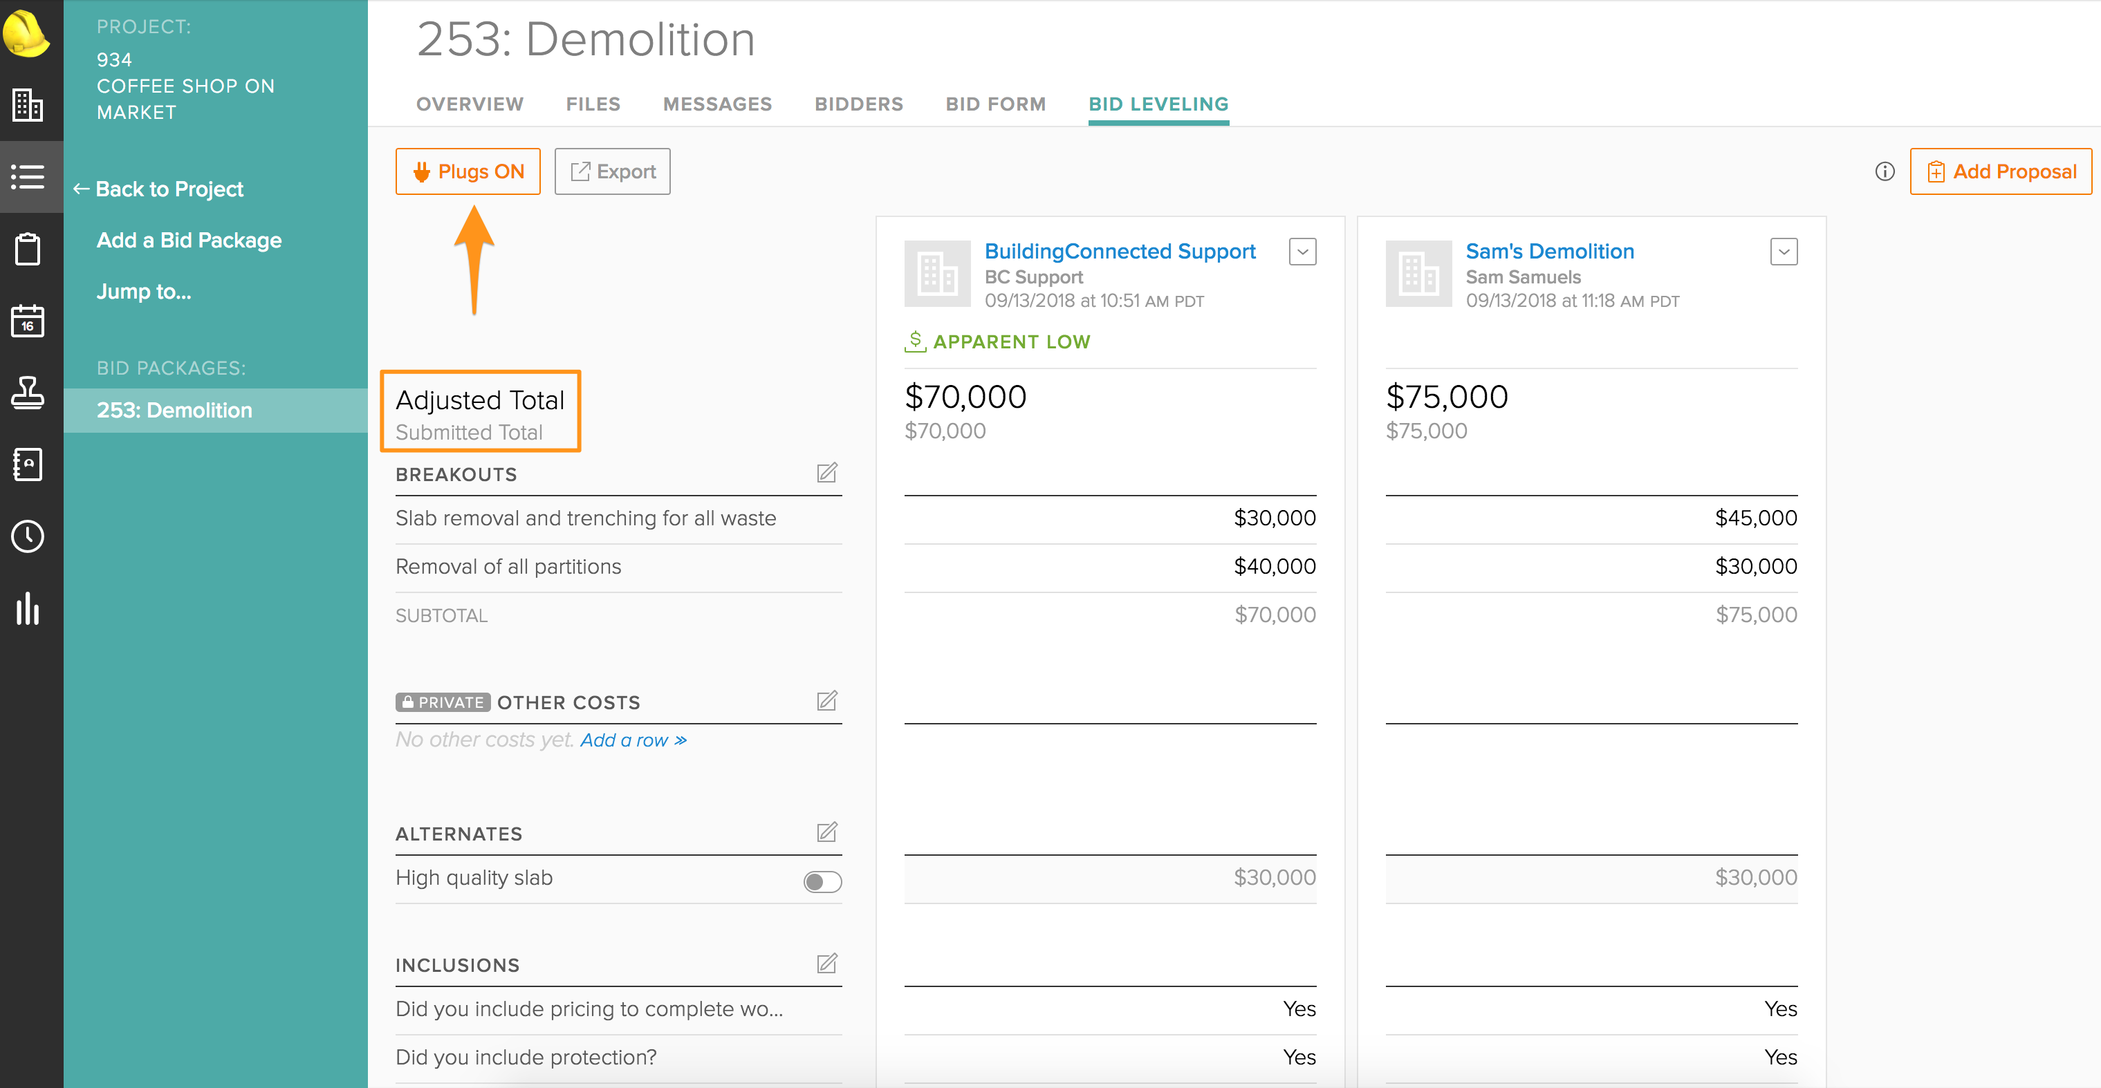Expand Sam's Demolition proposal dropdown
The height and width of the screenshot is (1088, 2101).
[1783, 252]
